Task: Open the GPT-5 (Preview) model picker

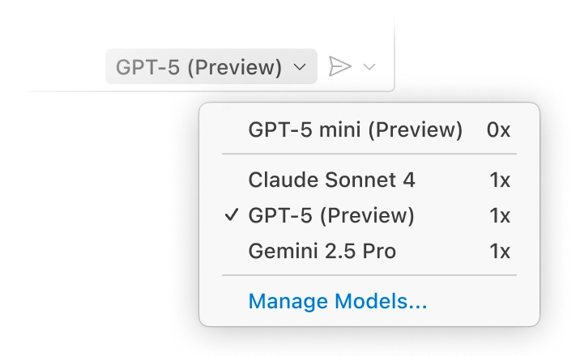Action: click(210, 67)
